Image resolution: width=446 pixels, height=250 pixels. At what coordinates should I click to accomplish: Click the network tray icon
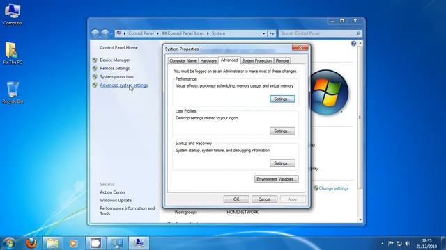(399, 243)
